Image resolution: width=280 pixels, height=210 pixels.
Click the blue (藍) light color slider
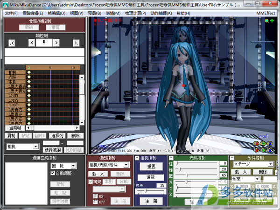coord(196,175)
